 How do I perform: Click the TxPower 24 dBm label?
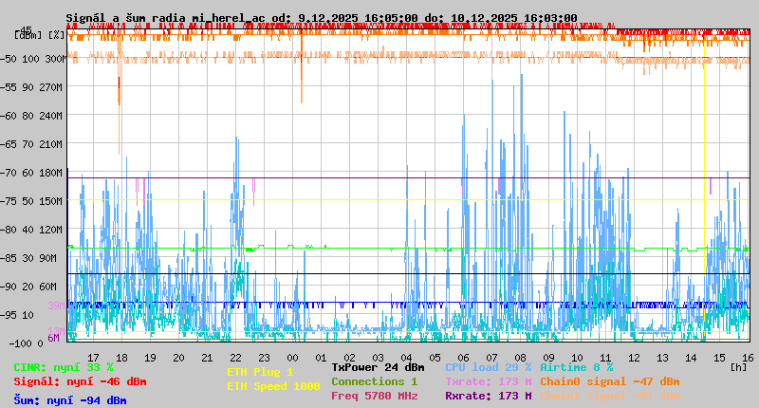(x=378, y=366)
